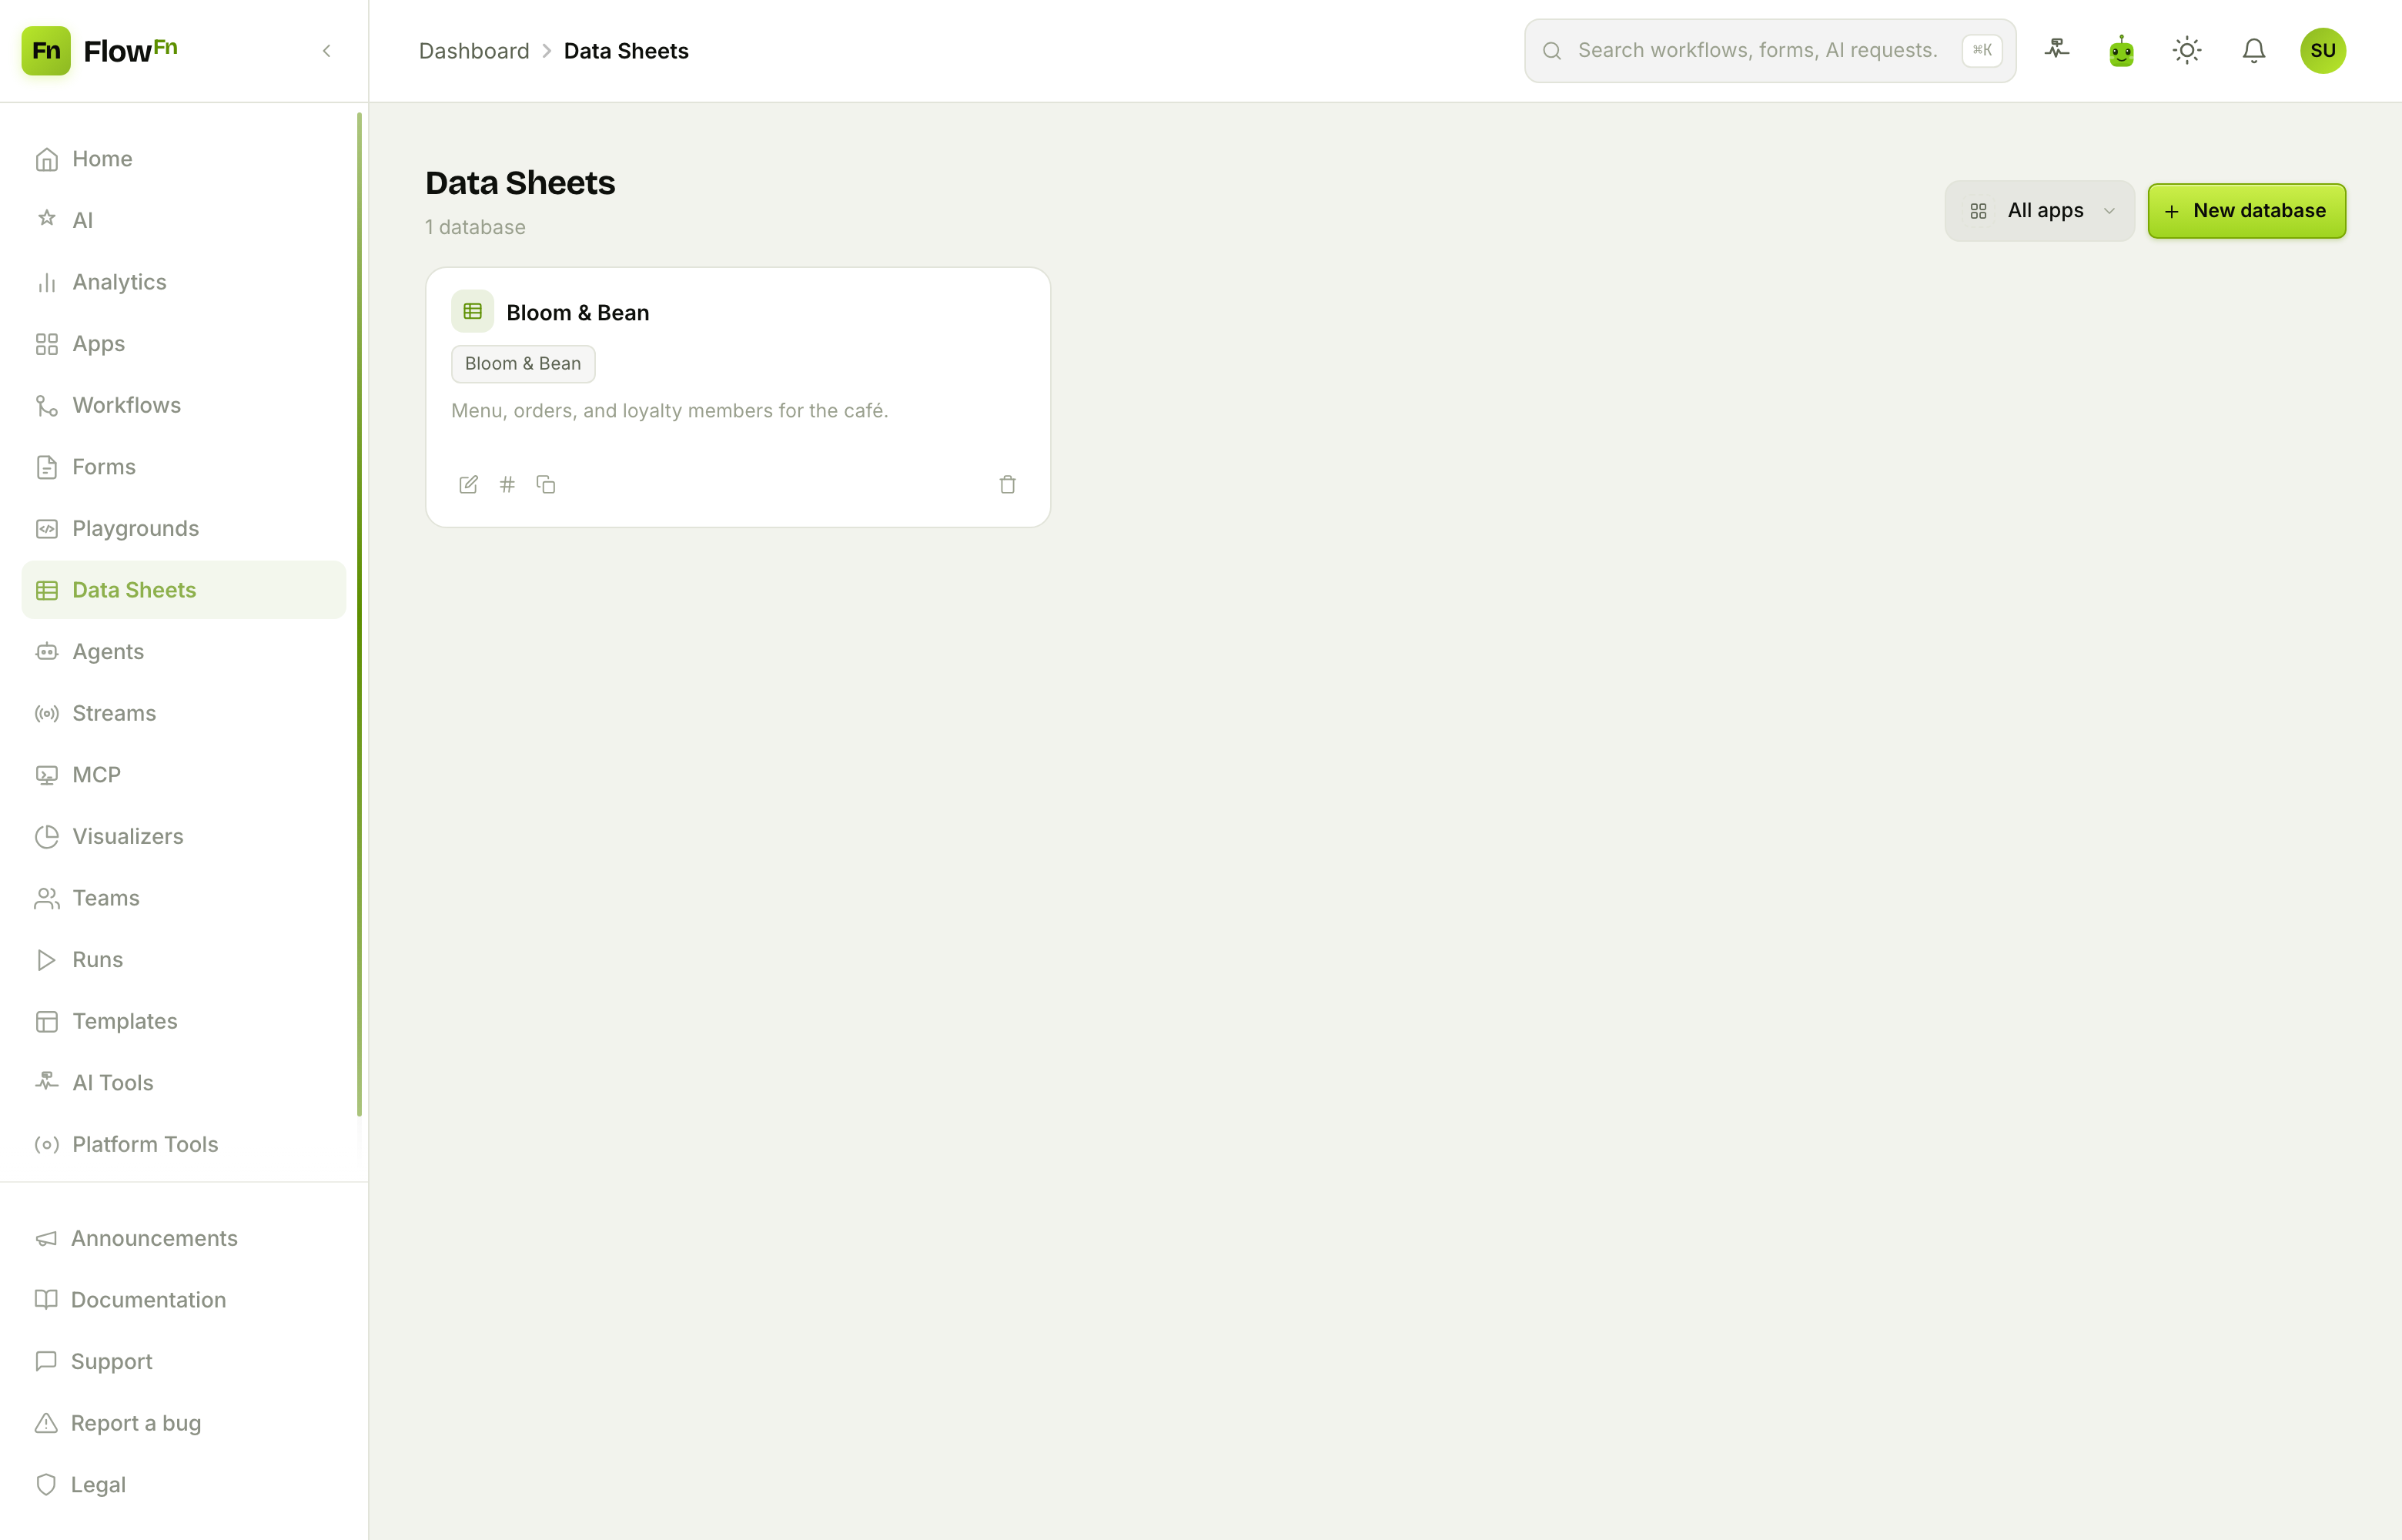Click the '1 database' count text

point(475,228)
